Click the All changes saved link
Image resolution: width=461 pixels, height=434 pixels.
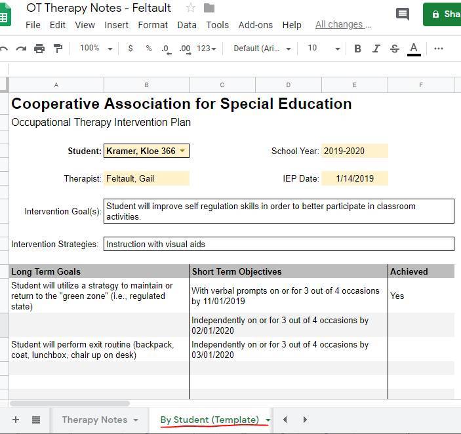click(343, 25)
